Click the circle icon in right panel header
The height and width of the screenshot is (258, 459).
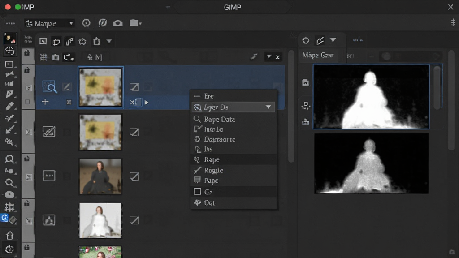(306, 40)
